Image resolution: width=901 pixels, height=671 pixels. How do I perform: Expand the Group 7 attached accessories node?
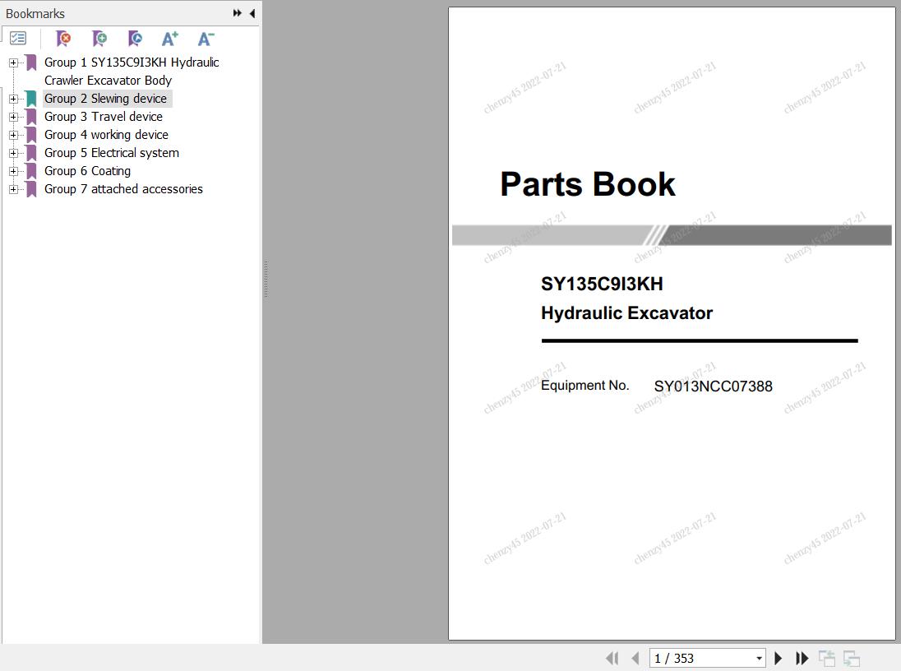(x=13, y=189)
